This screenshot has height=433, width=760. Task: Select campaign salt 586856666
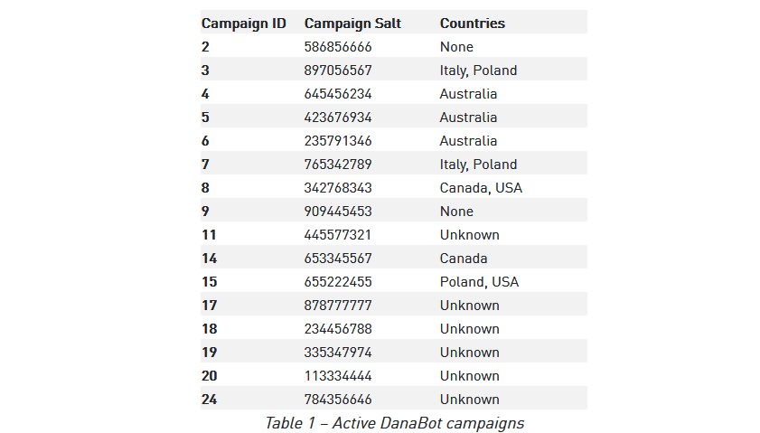(338, 47)
